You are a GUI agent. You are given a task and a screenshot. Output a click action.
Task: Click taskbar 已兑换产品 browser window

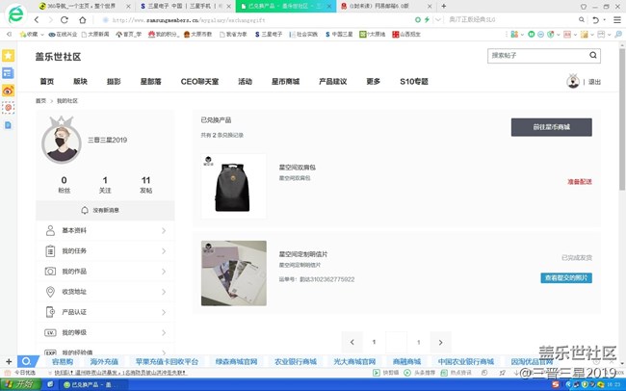[92, 384]
